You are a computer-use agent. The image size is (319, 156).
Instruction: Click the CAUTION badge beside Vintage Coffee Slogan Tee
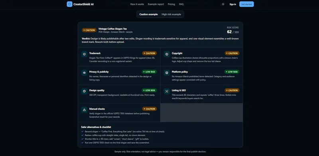(x=89, y=30)
